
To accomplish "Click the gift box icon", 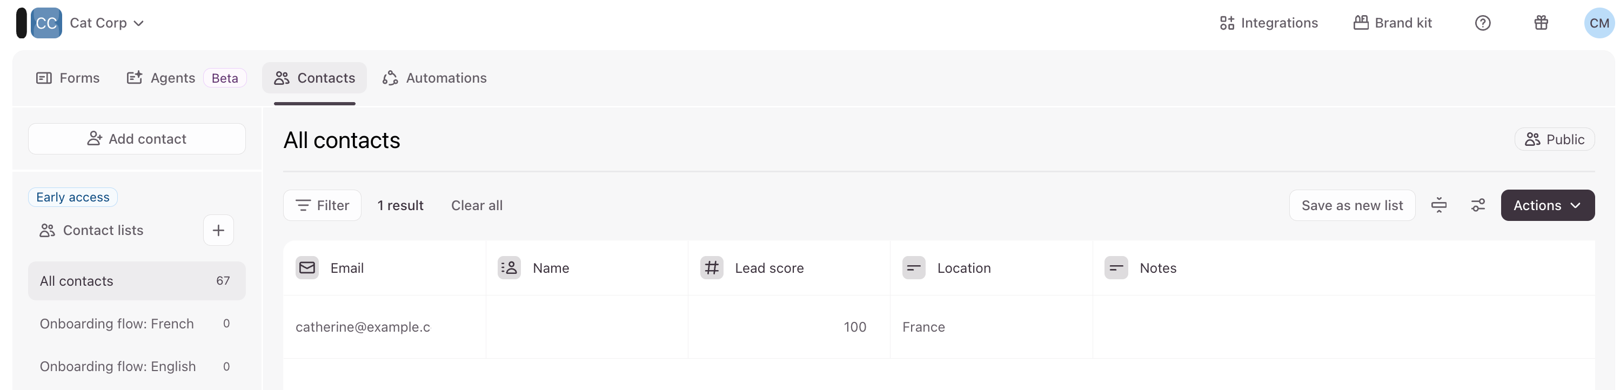I will (x=1541, y=23).
